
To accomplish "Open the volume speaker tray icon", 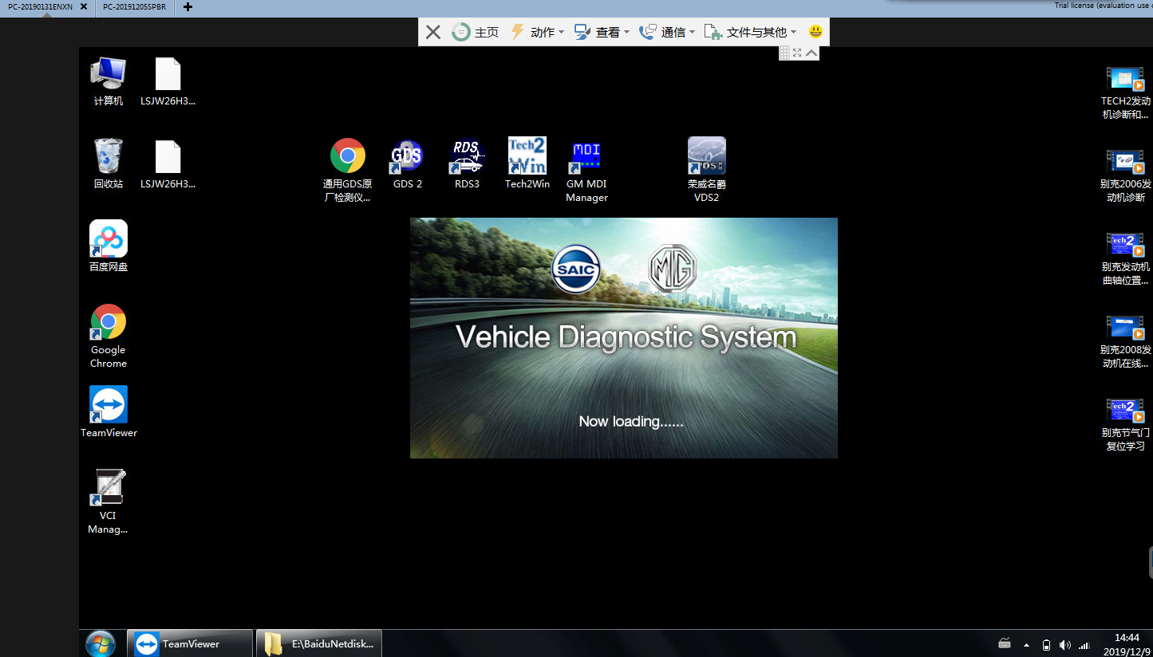I will click(1065, 644).
